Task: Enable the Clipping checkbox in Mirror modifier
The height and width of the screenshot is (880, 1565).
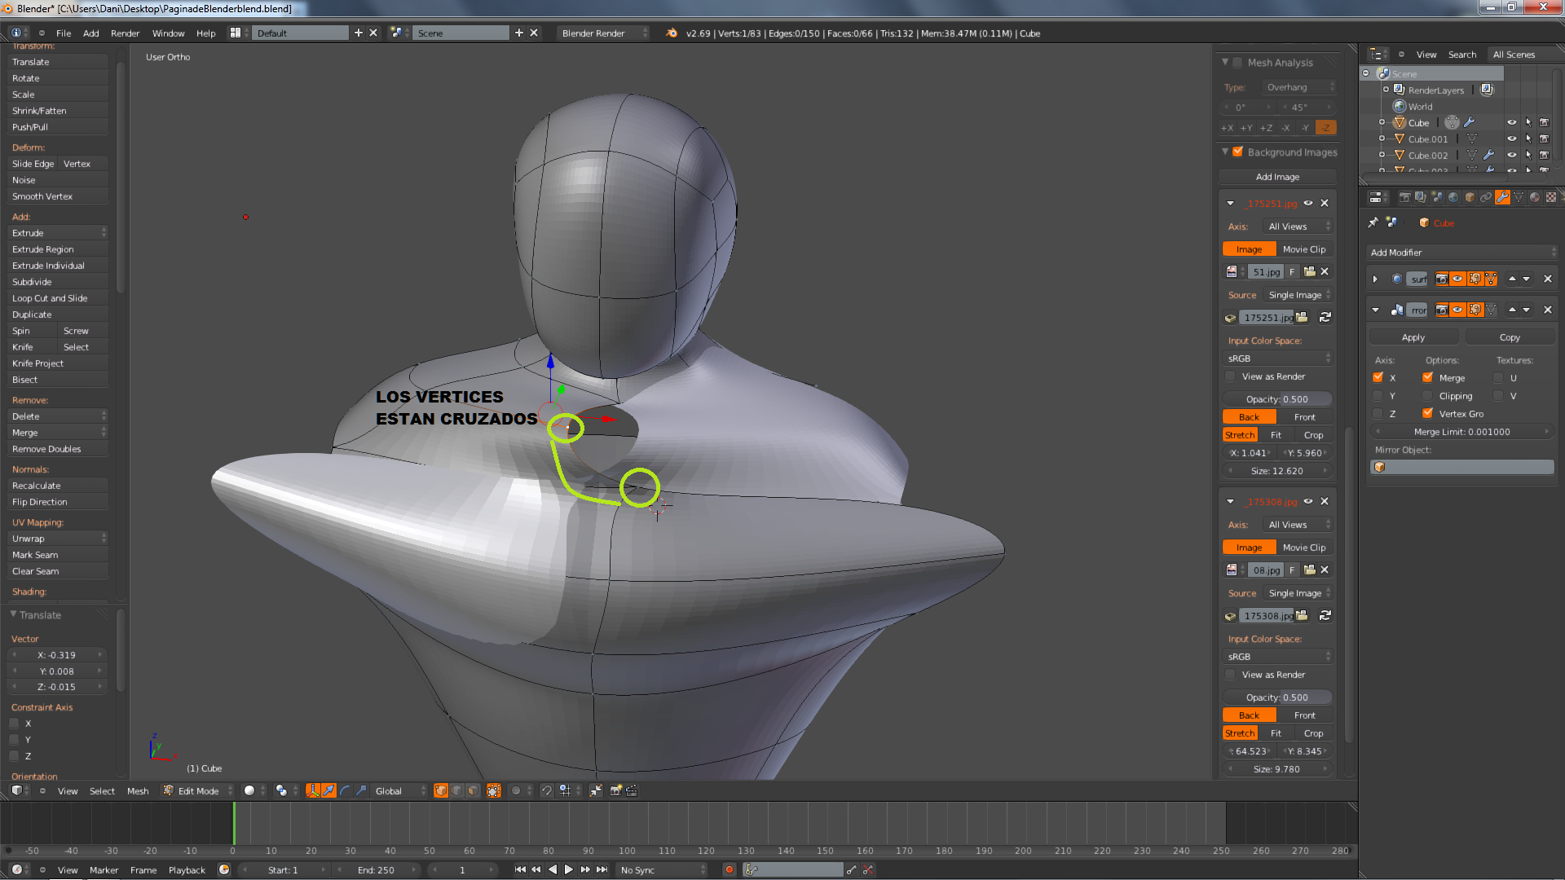Action: pos(1427,396)
